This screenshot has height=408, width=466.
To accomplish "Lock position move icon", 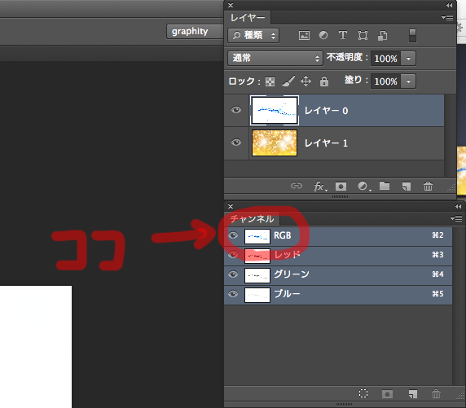I will click(306, 81).
